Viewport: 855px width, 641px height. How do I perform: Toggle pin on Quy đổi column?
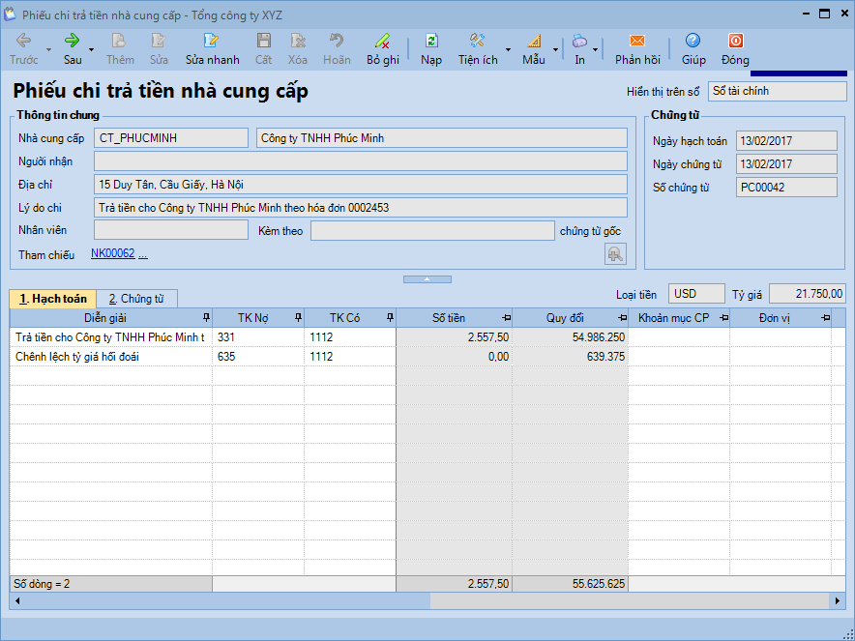[622, 318]
